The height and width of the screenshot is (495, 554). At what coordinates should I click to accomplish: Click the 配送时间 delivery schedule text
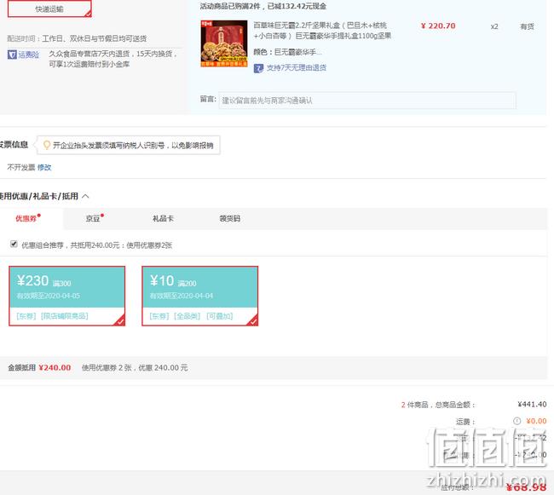[x=77, y=38]
